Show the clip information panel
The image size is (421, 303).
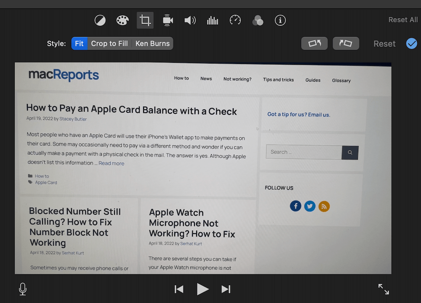tap(280, 20)
